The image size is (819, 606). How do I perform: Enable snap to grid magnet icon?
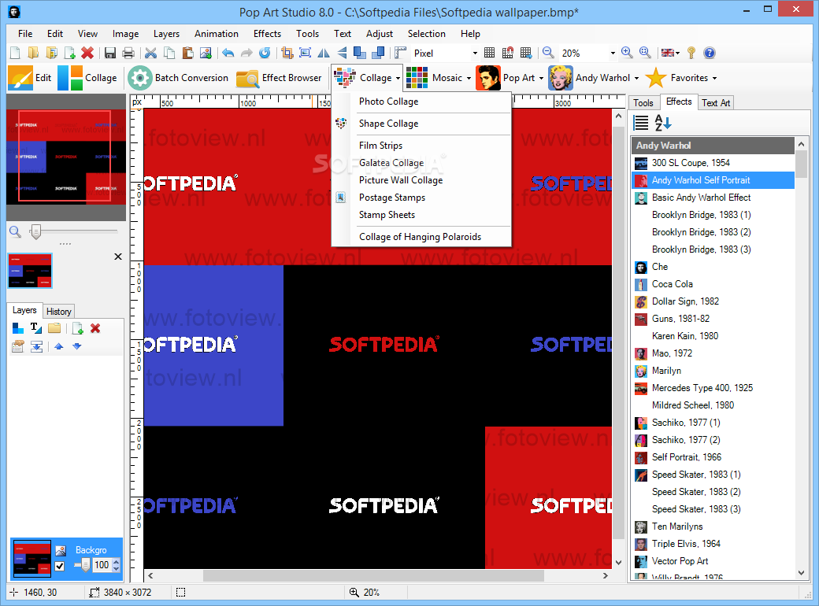click(508, 53)
